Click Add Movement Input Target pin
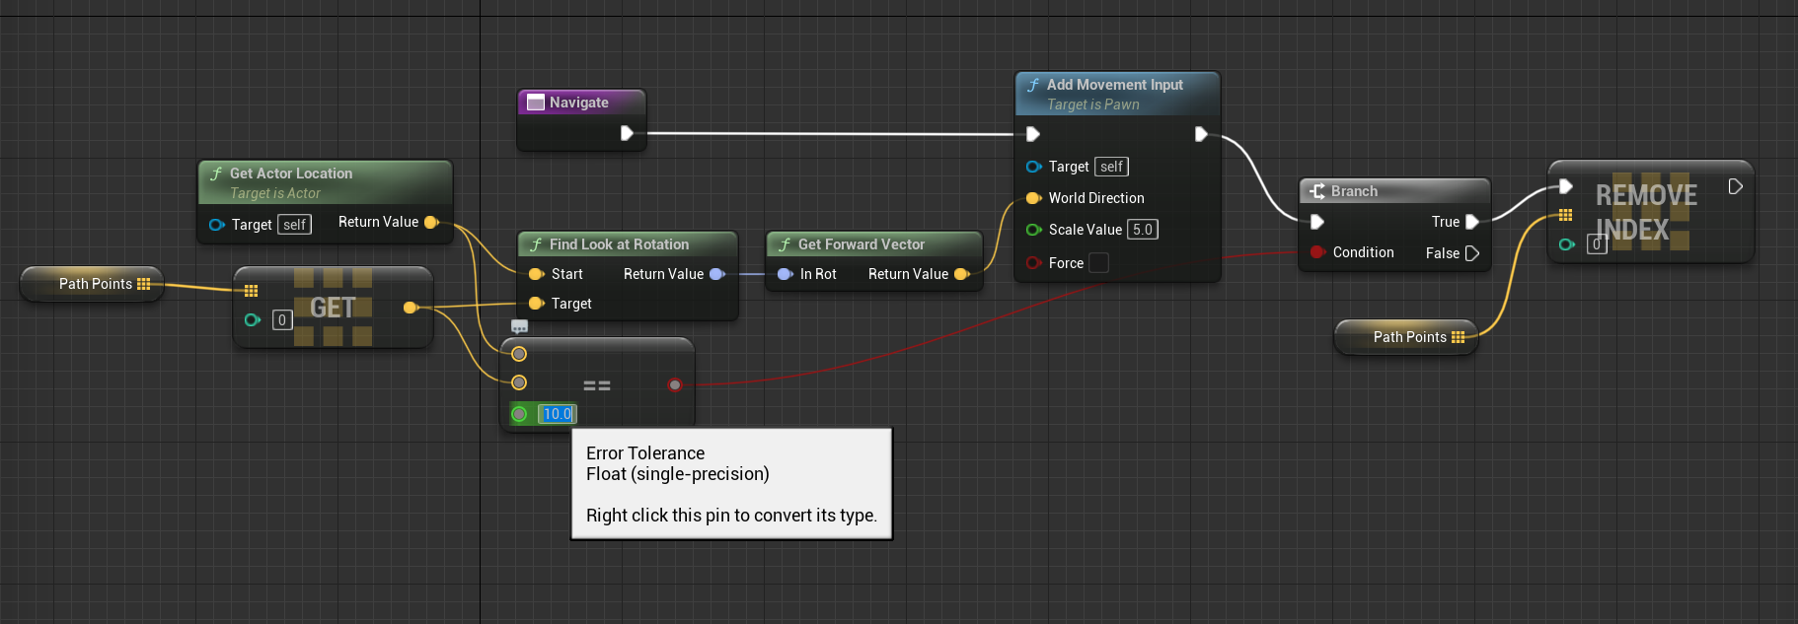Image resolution: width=1798 pixels, height=624 pixels. [x=1033, y=167]
